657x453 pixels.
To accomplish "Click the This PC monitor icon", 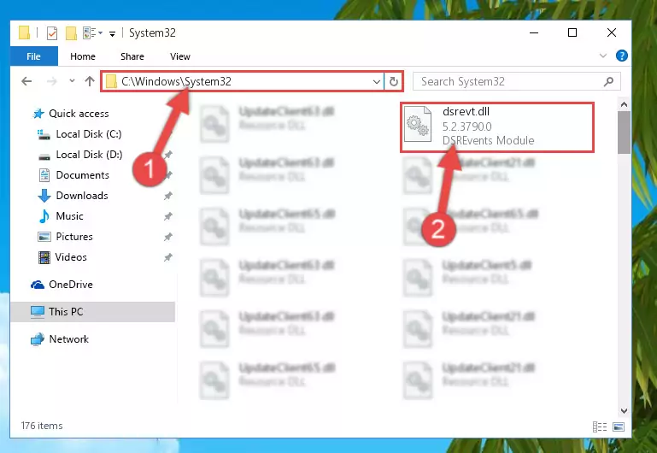I will point(38,312).
